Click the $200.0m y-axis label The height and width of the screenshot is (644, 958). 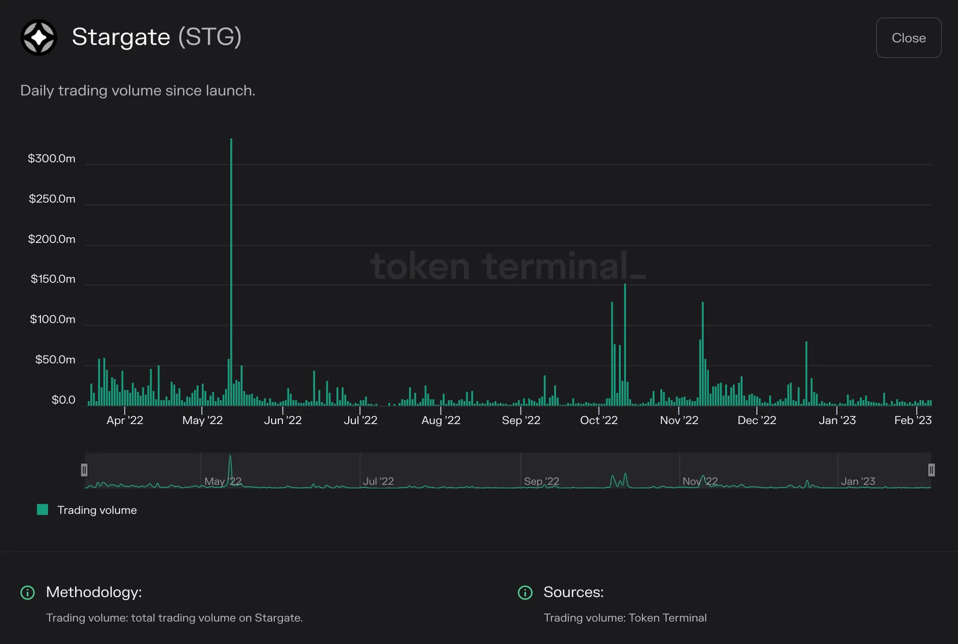(x=52, y=239)
